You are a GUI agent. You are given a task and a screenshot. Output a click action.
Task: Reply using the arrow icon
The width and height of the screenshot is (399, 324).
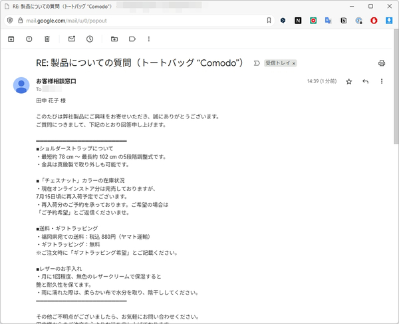click(x=365, y=81)
